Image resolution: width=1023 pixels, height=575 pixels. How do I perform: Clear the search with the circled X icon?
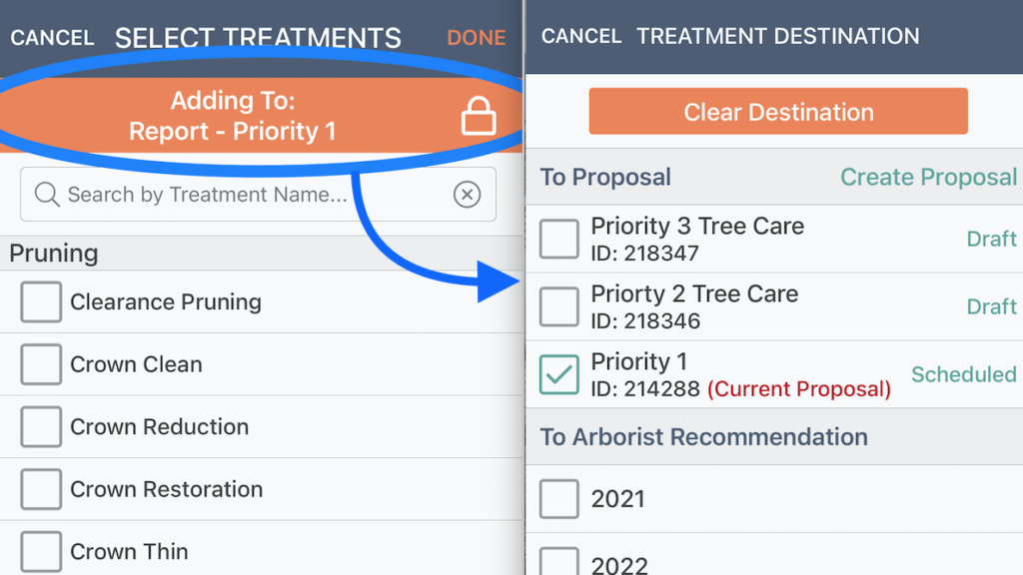point(468,195)
